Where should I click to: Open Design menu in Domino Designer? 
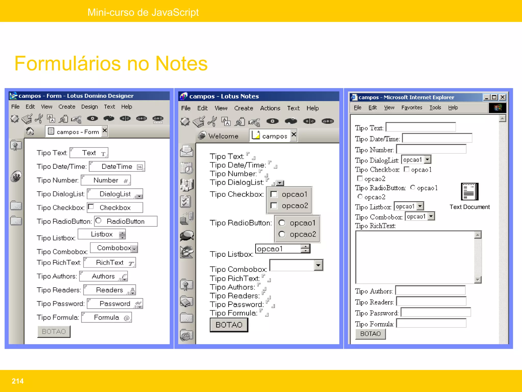pos(89,107)
